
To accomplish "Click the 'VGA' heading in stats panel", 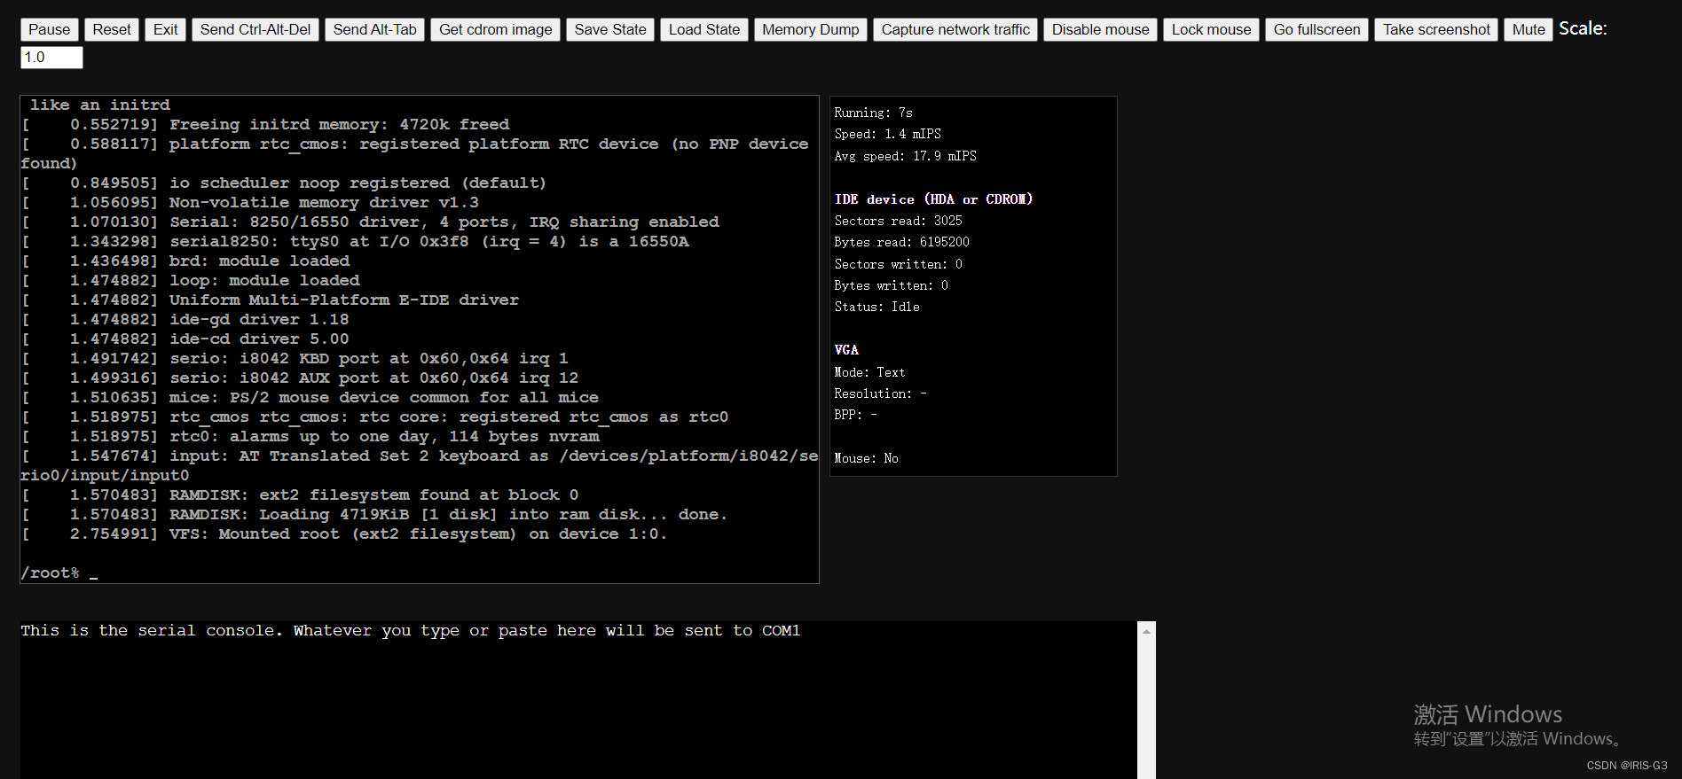I will coord(846,350).
